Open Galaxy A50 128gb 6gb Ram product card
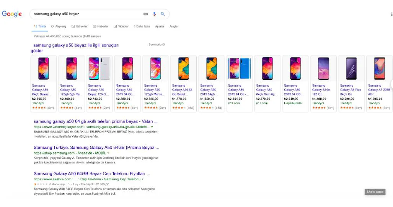393x207 pixels. point(72,84)
